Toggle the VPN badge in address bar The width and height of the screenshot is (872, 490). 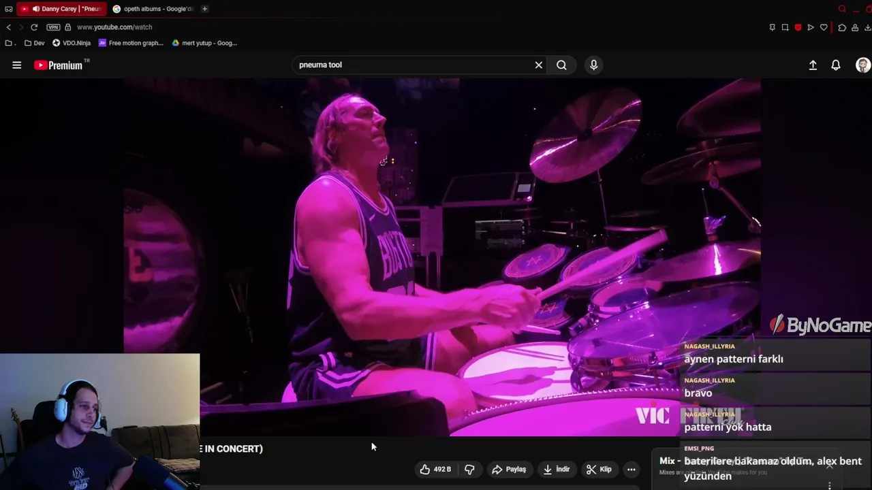click(x=53, y=27)
